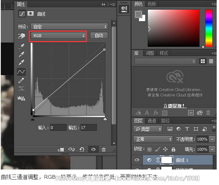Click the library trash icon
This screenshot has height=185, width=219.
208,113
